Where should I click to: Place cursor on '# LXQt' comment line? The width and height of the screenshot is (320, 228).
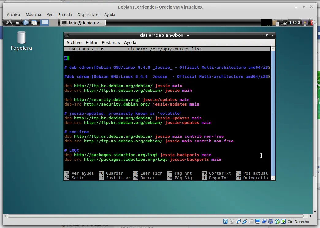[72, 150]
